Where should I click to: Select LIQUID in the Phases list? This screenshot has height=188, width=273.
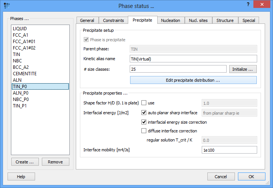(x=40, y=29)
